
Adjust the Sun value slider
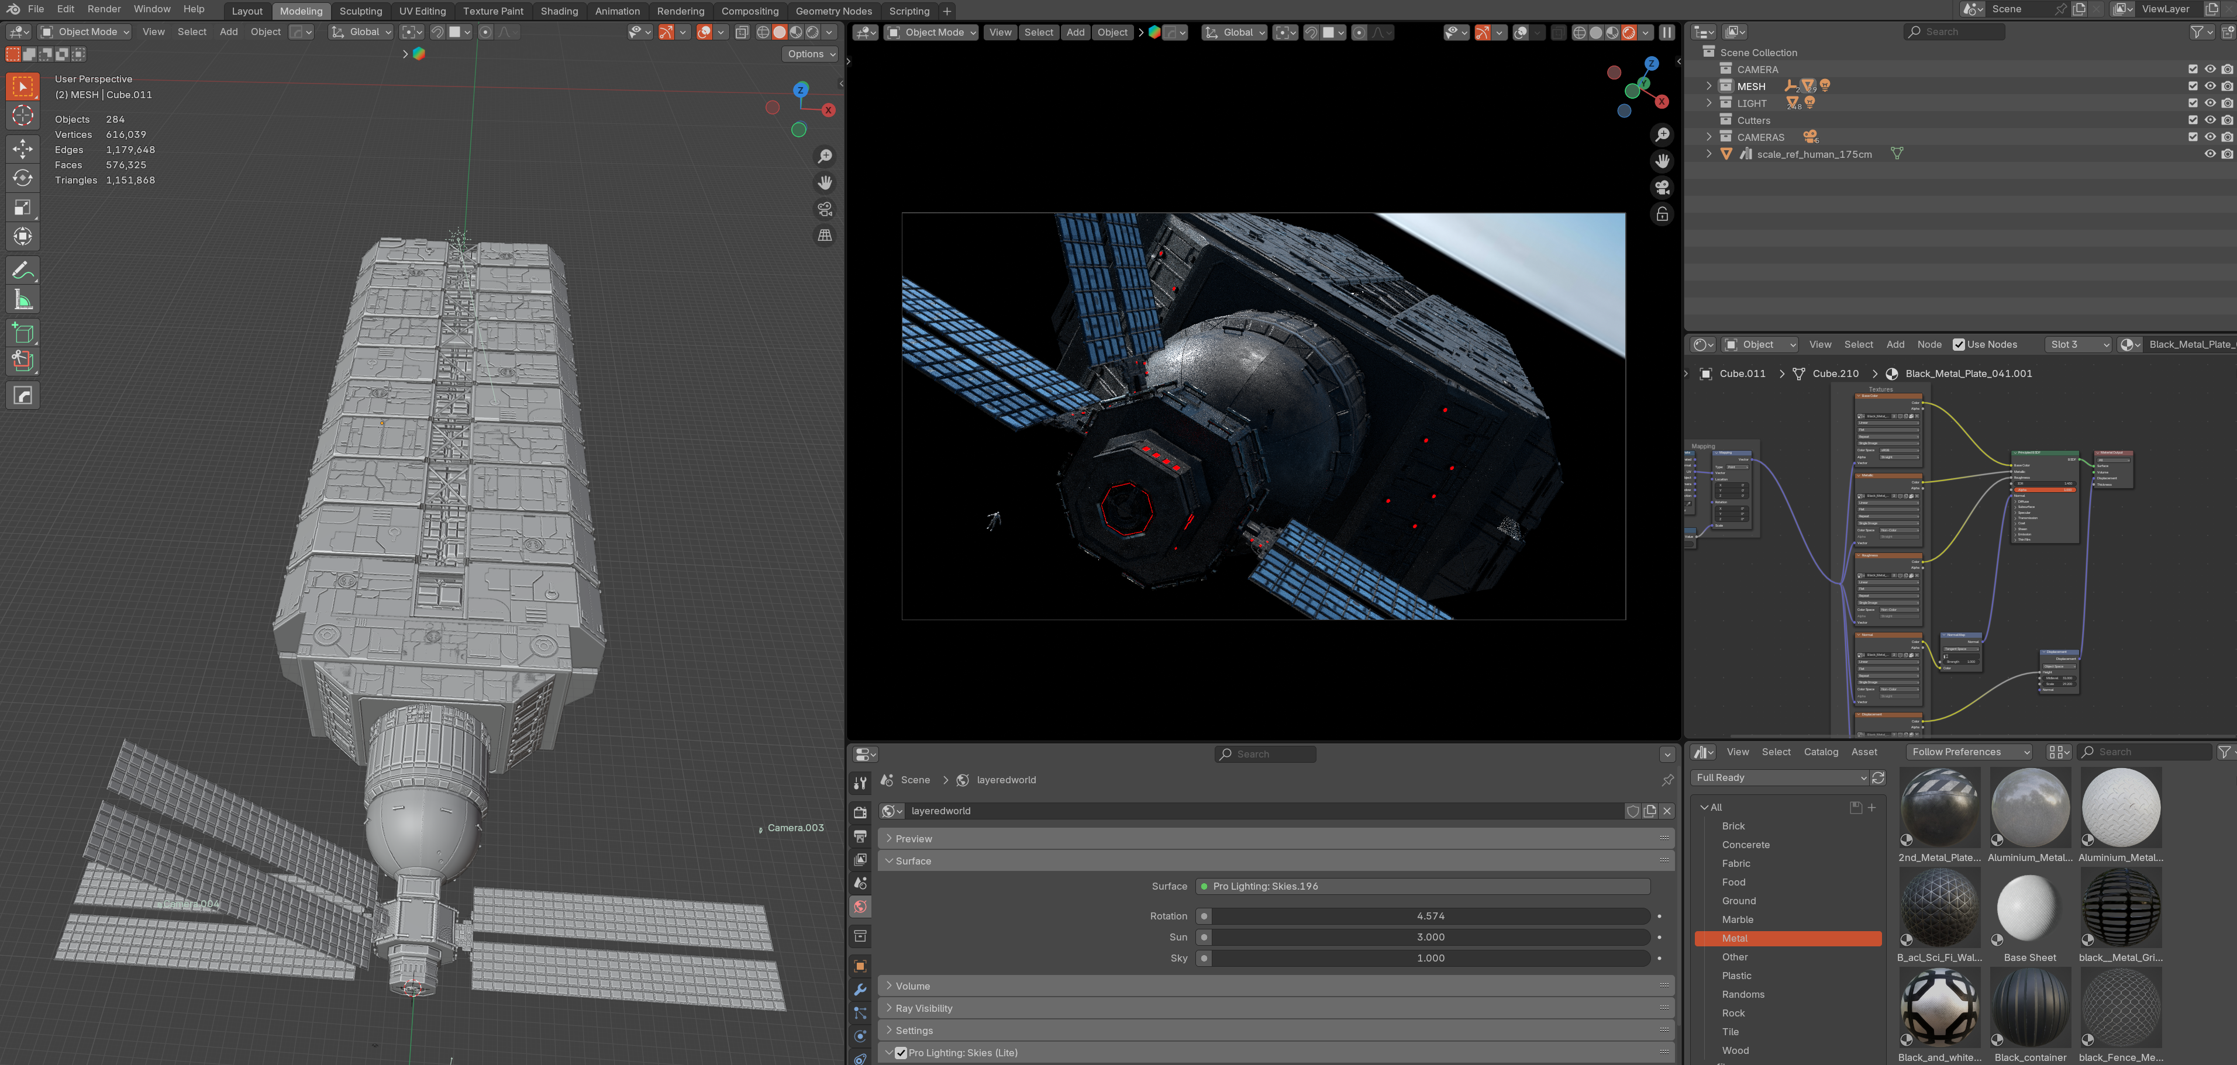(1429, 938)
